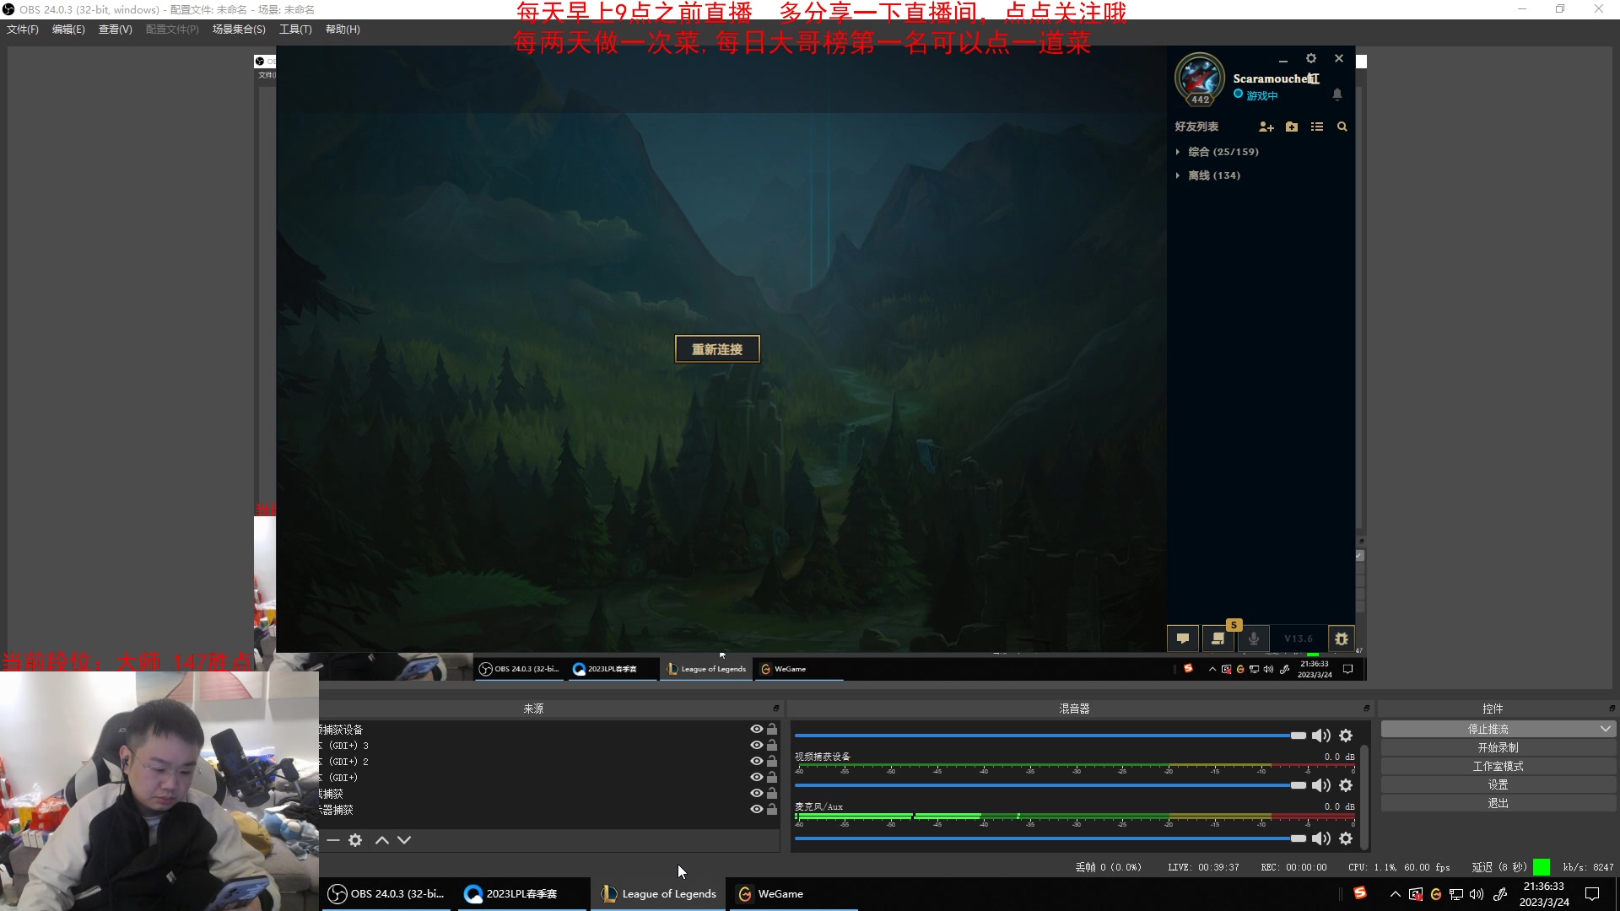Switch to OBS 24.0.3 taskbar button
The image size is (1620, 911).
click(x=386, y=894)
